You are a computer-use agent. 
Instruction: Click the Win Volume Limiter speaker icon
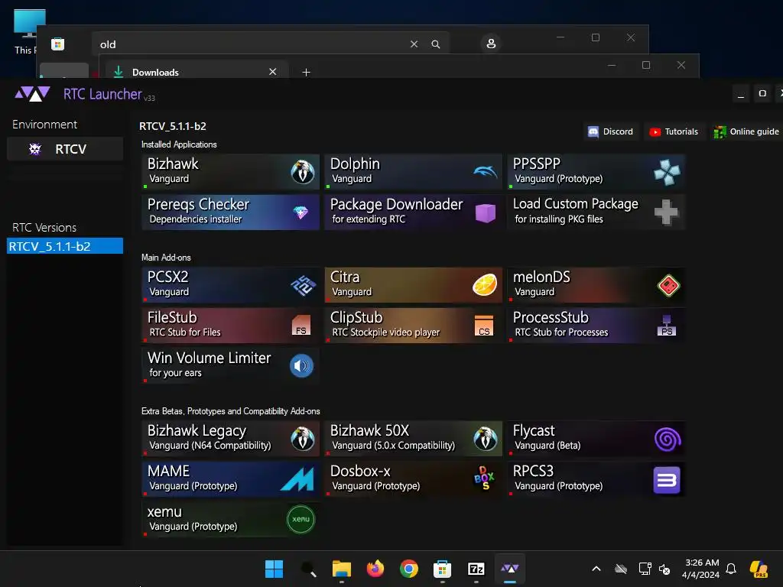pyautogui.click(x=301, y=366)
